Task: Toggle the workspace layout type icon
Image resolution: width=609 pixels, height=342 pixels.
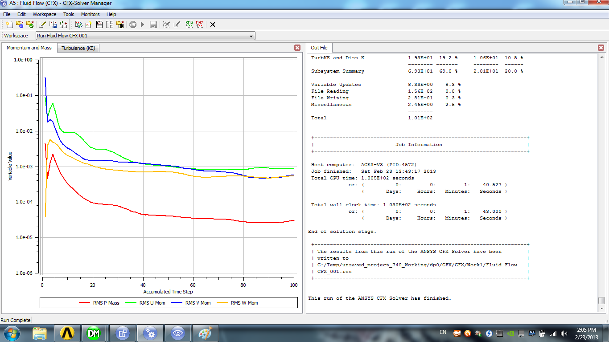Action: tap(110, 24)
